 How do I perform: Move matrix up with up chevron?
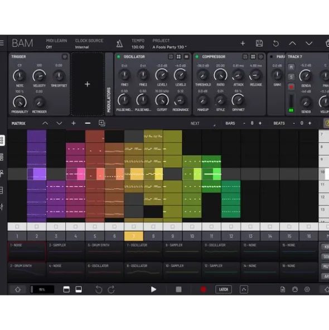45,123
